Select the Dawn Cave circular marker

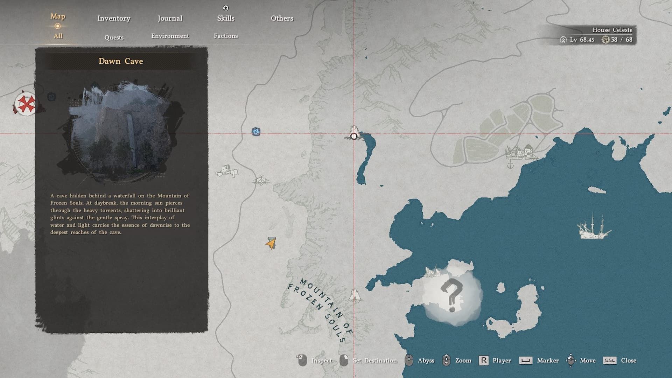(x=354, y=136)
